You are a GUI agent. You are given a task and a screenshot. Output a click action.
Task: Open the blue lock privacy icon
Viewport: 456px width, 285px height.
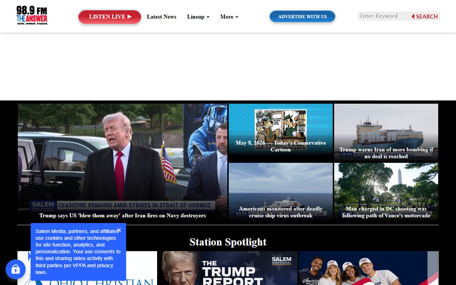coord(16,269)
